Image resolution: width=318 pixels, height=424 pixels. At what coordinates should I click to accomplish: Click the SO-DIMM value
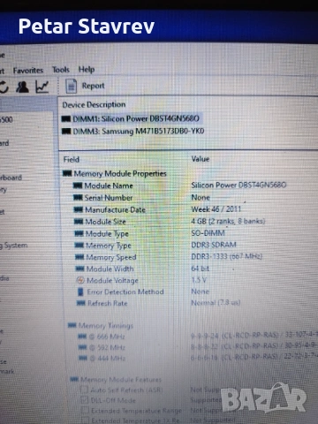(x=208, y=233)
